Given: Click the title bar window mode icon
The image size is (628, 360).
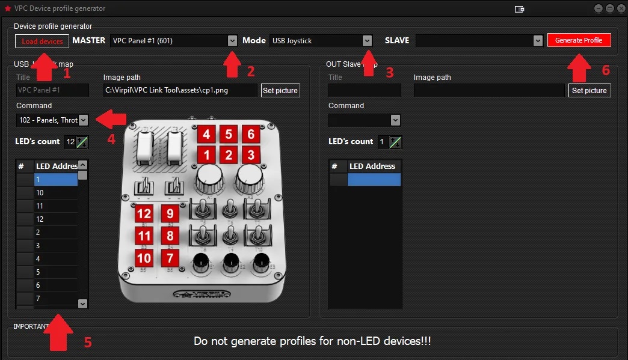Looking at the screenshot, I should [520, 9].
